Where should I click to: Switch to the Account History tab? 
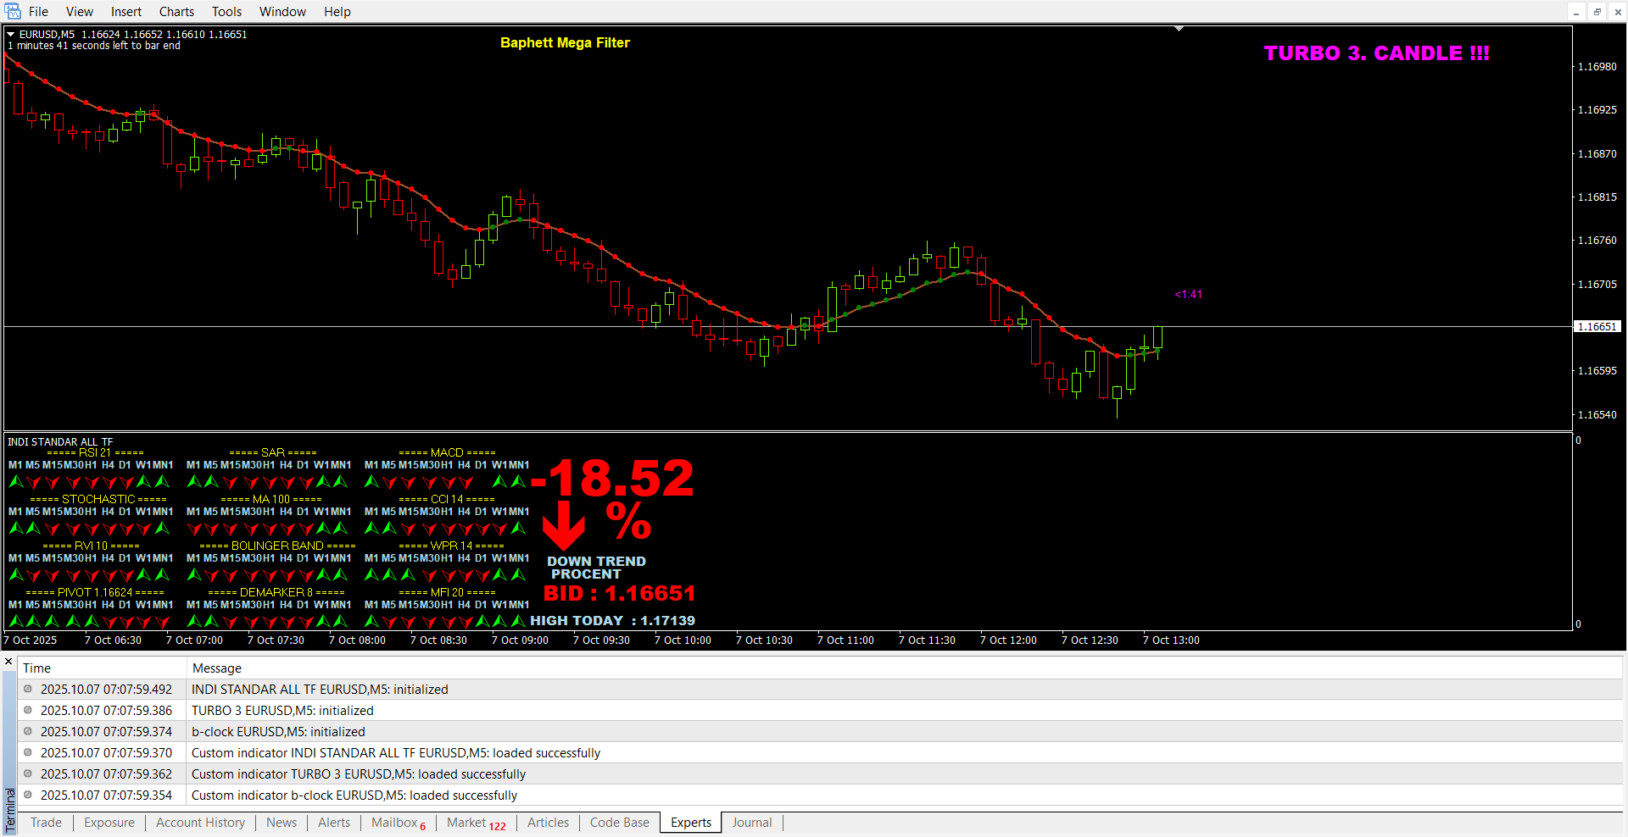[x=200, y=823]
